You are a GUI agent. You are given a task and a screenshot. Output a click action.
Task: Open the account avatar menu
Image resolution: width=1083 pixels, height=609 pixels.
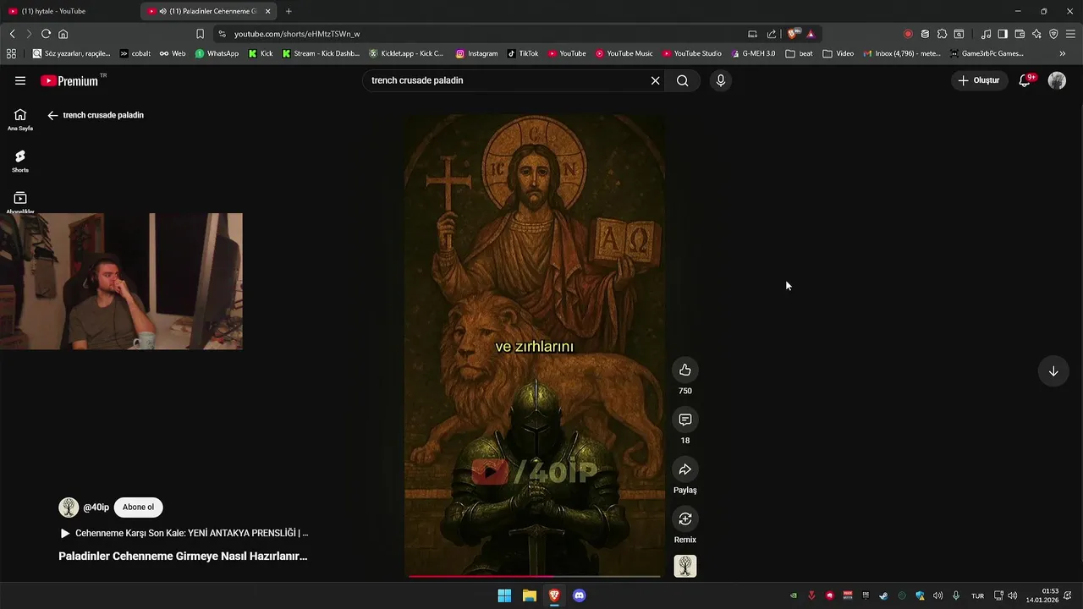(x=1057, y=80)
